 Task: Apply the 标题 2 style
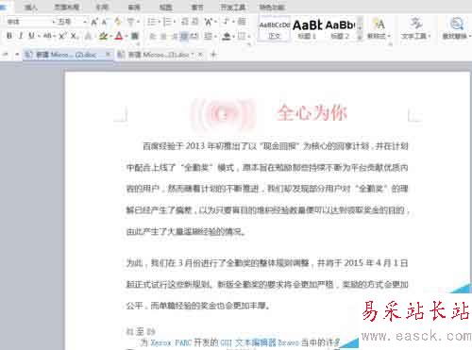pyautogui.click(x=341, y=29)
